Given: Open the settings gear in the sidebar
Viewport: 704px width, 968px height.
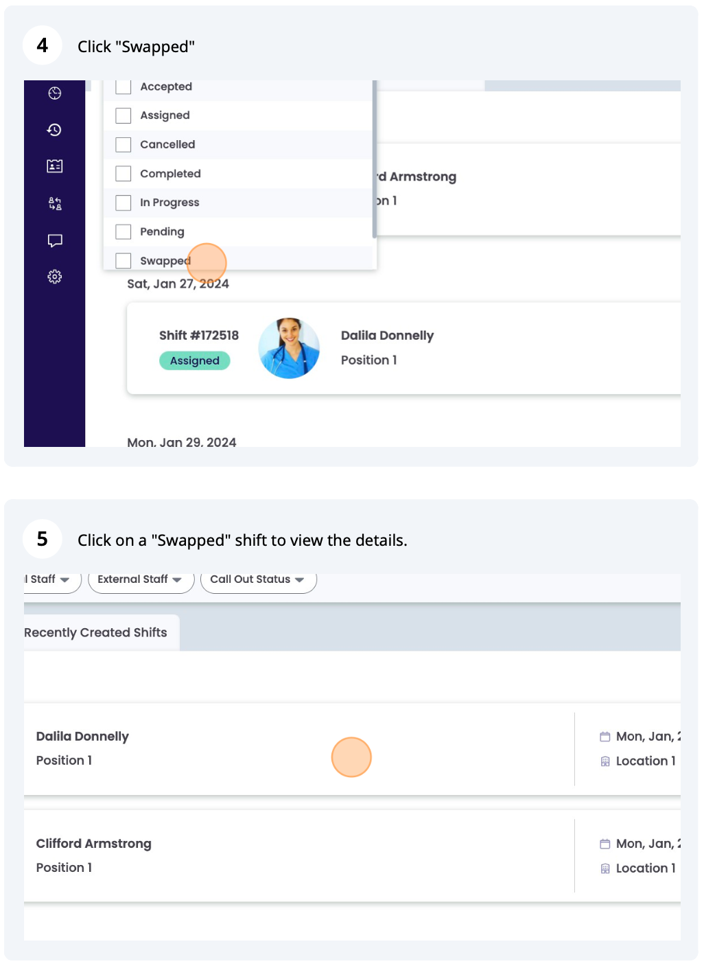Looking at the screenshot, I should point(55,277).
